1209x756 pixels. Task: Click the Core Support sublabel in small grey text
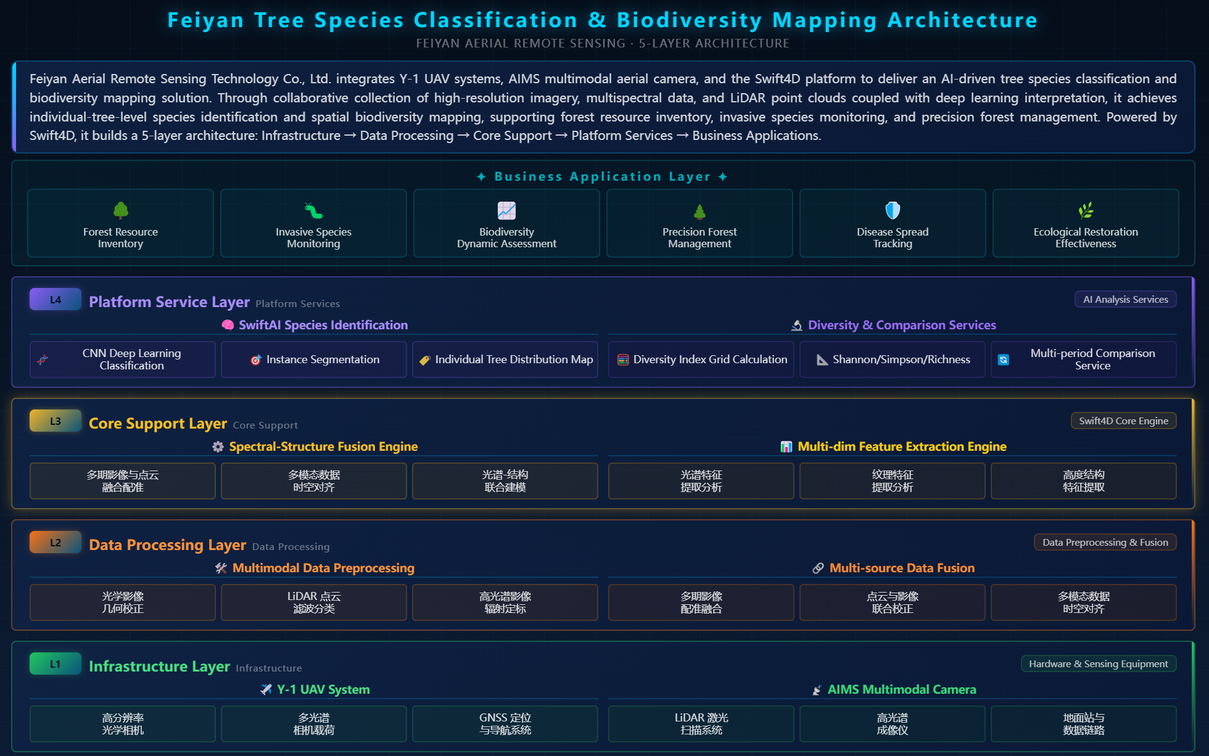click(265, 425)
